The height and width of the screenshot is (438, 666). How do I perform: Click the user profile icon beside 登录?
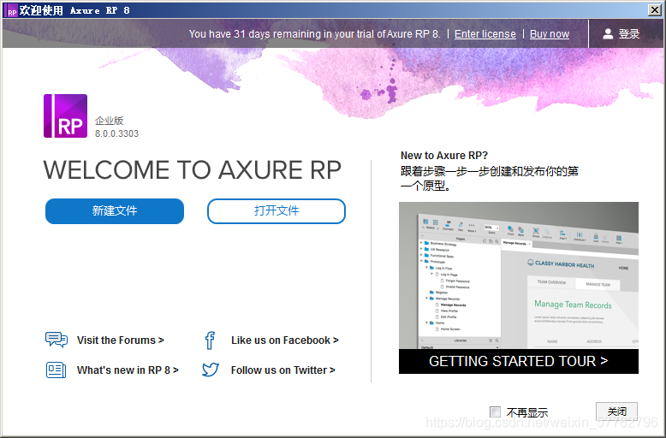pos(608,34)
